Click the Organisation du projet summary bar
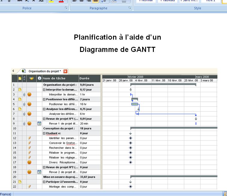Image resolution: width=227 pixels, height=196 pixels. point(163,84)
